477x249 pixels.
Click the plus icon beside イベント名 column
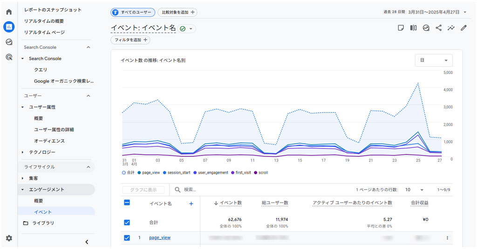point(191,204)
